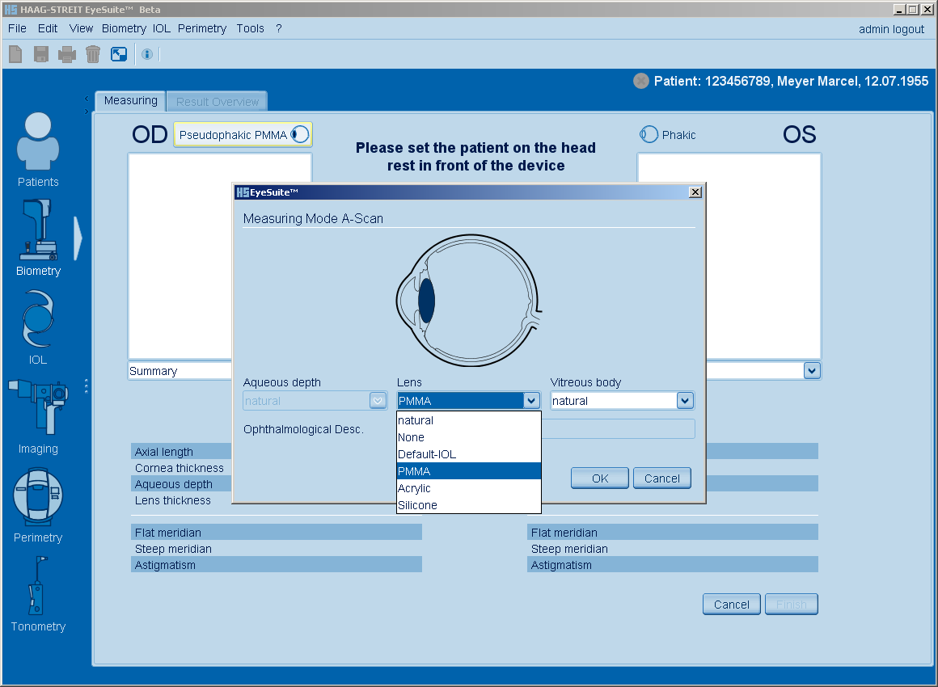
Task: Click the Ophthalmological Desc. text field
Action: (618, 429)
